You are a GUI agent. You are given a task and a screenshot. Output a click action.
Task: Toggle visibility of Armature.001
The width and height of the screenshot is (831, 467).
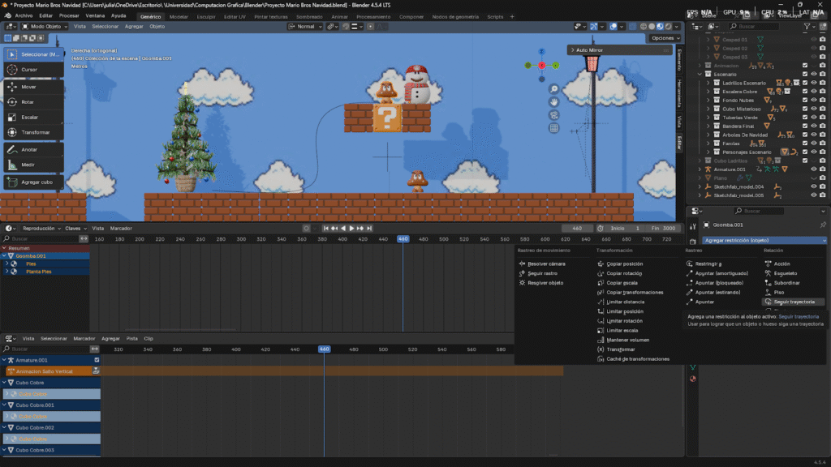point(814,169)
